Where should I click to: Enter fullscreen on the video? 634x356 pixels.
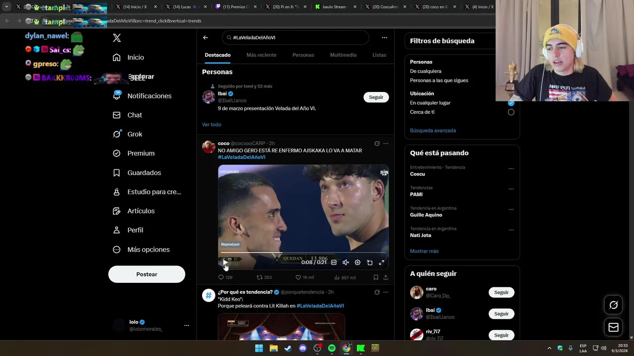(x=381, y=263)
